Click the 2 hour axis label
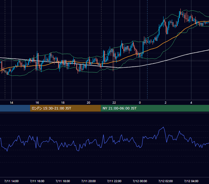The image size is (209, 184). 166,103
